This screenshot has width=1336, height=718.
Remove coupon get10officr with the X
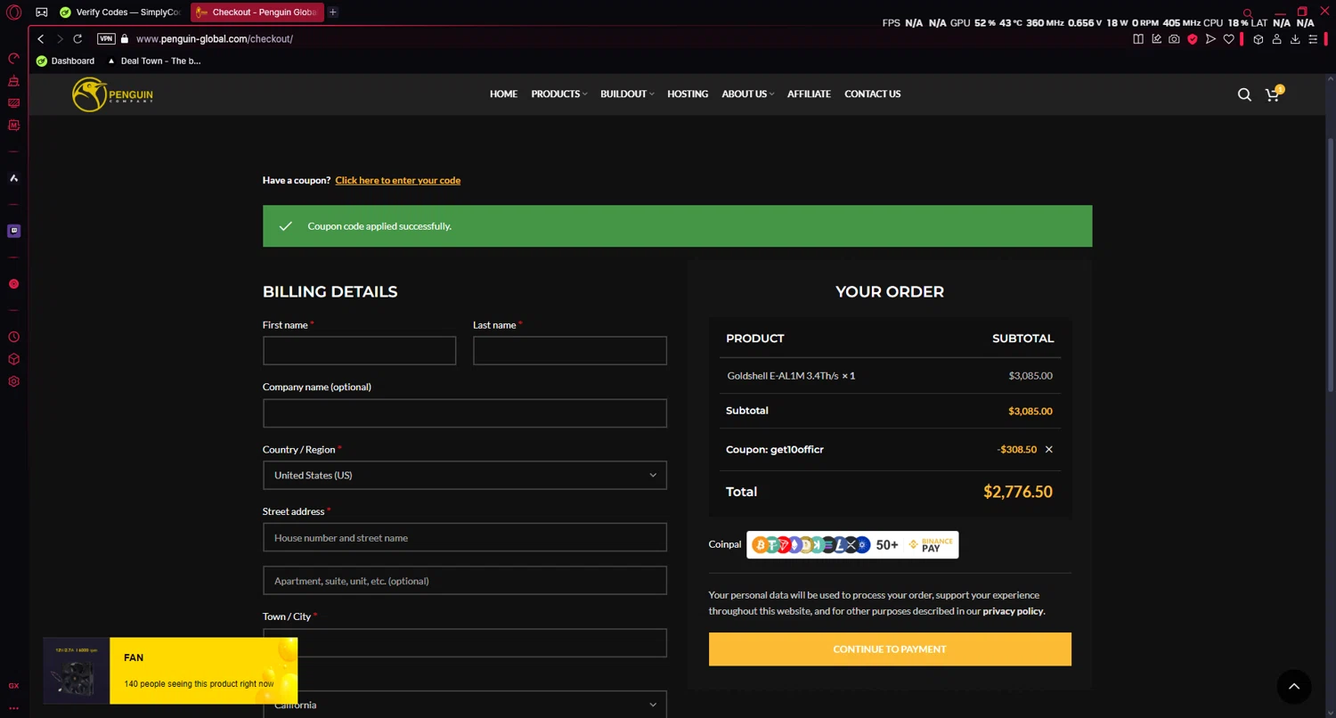pyautogui.click(x=1048, y=450)
